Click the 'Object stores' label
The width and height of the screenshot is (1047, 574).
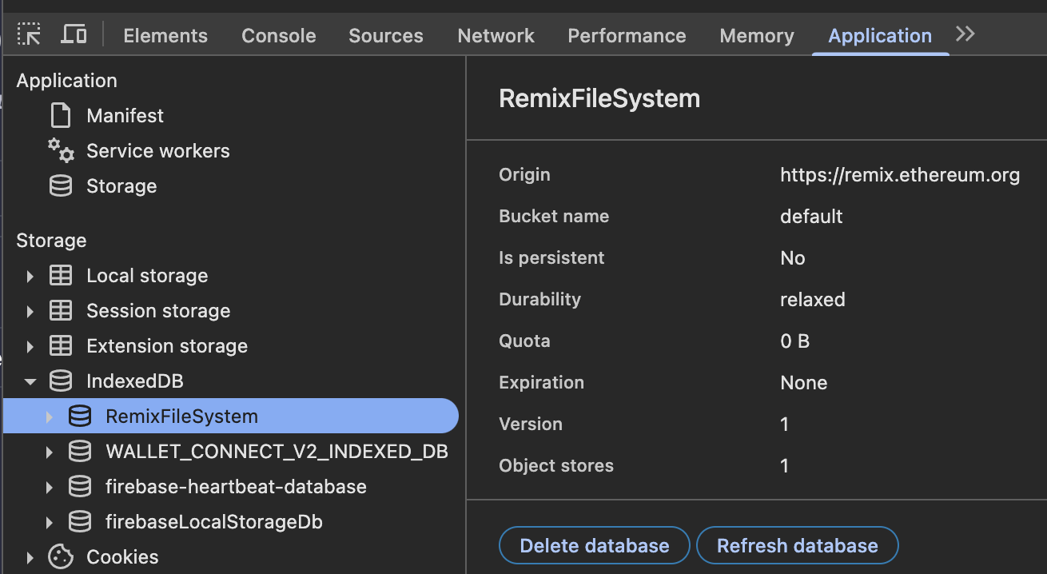click(x=556, y=466)
